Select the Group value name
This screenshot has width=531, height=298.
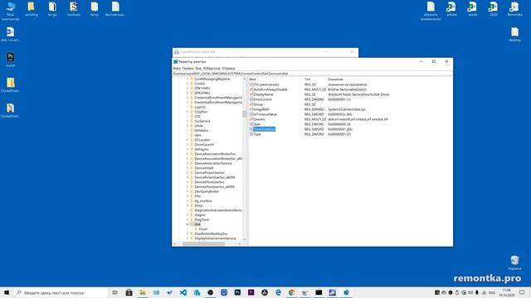point(258,104)
